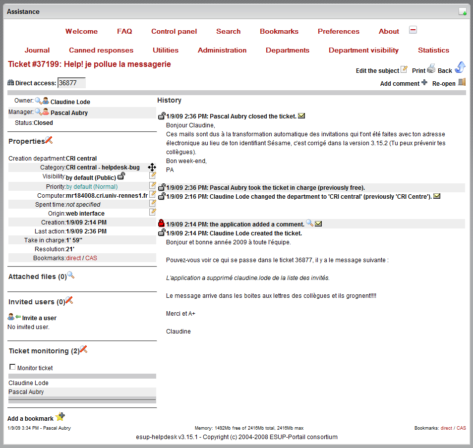
Task: Click the Re-open door icon
Action: click(x=462, y=82)
